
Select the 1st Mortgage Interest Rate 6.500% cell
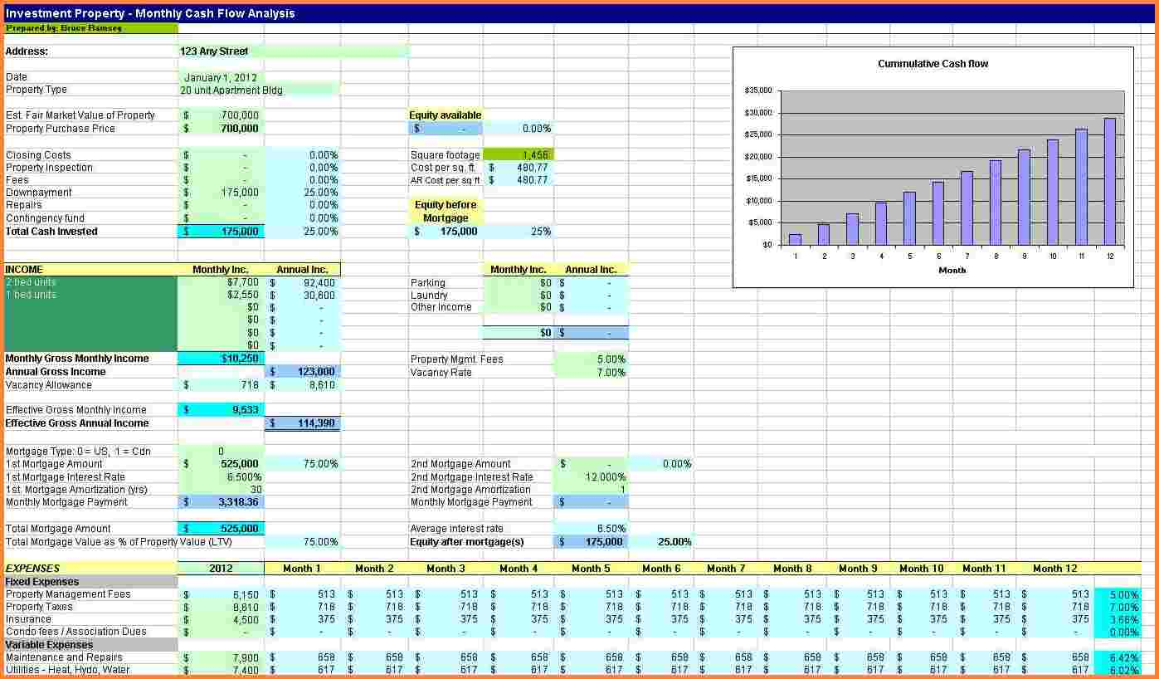[224, 476]
